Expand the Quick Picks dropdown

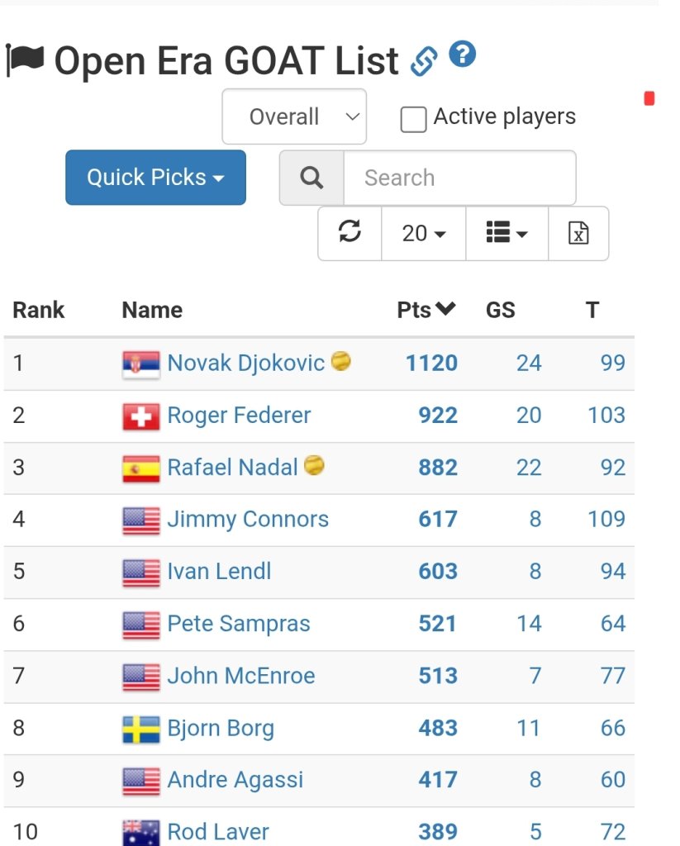(x=155, y=178)
